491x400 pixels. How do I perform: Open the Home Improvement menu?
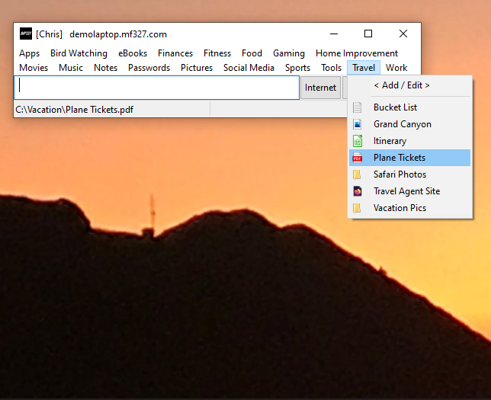click(357, 53)
